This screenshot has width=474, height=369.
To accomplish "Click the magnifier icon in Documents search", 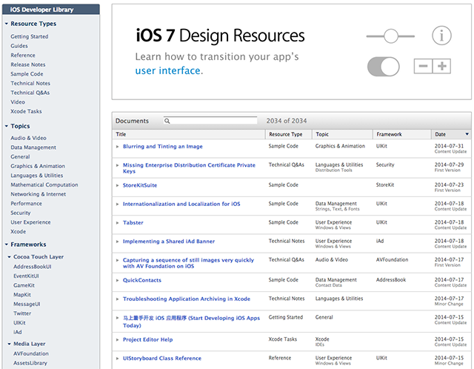I will pyautogui.click(x=167, y=121).
